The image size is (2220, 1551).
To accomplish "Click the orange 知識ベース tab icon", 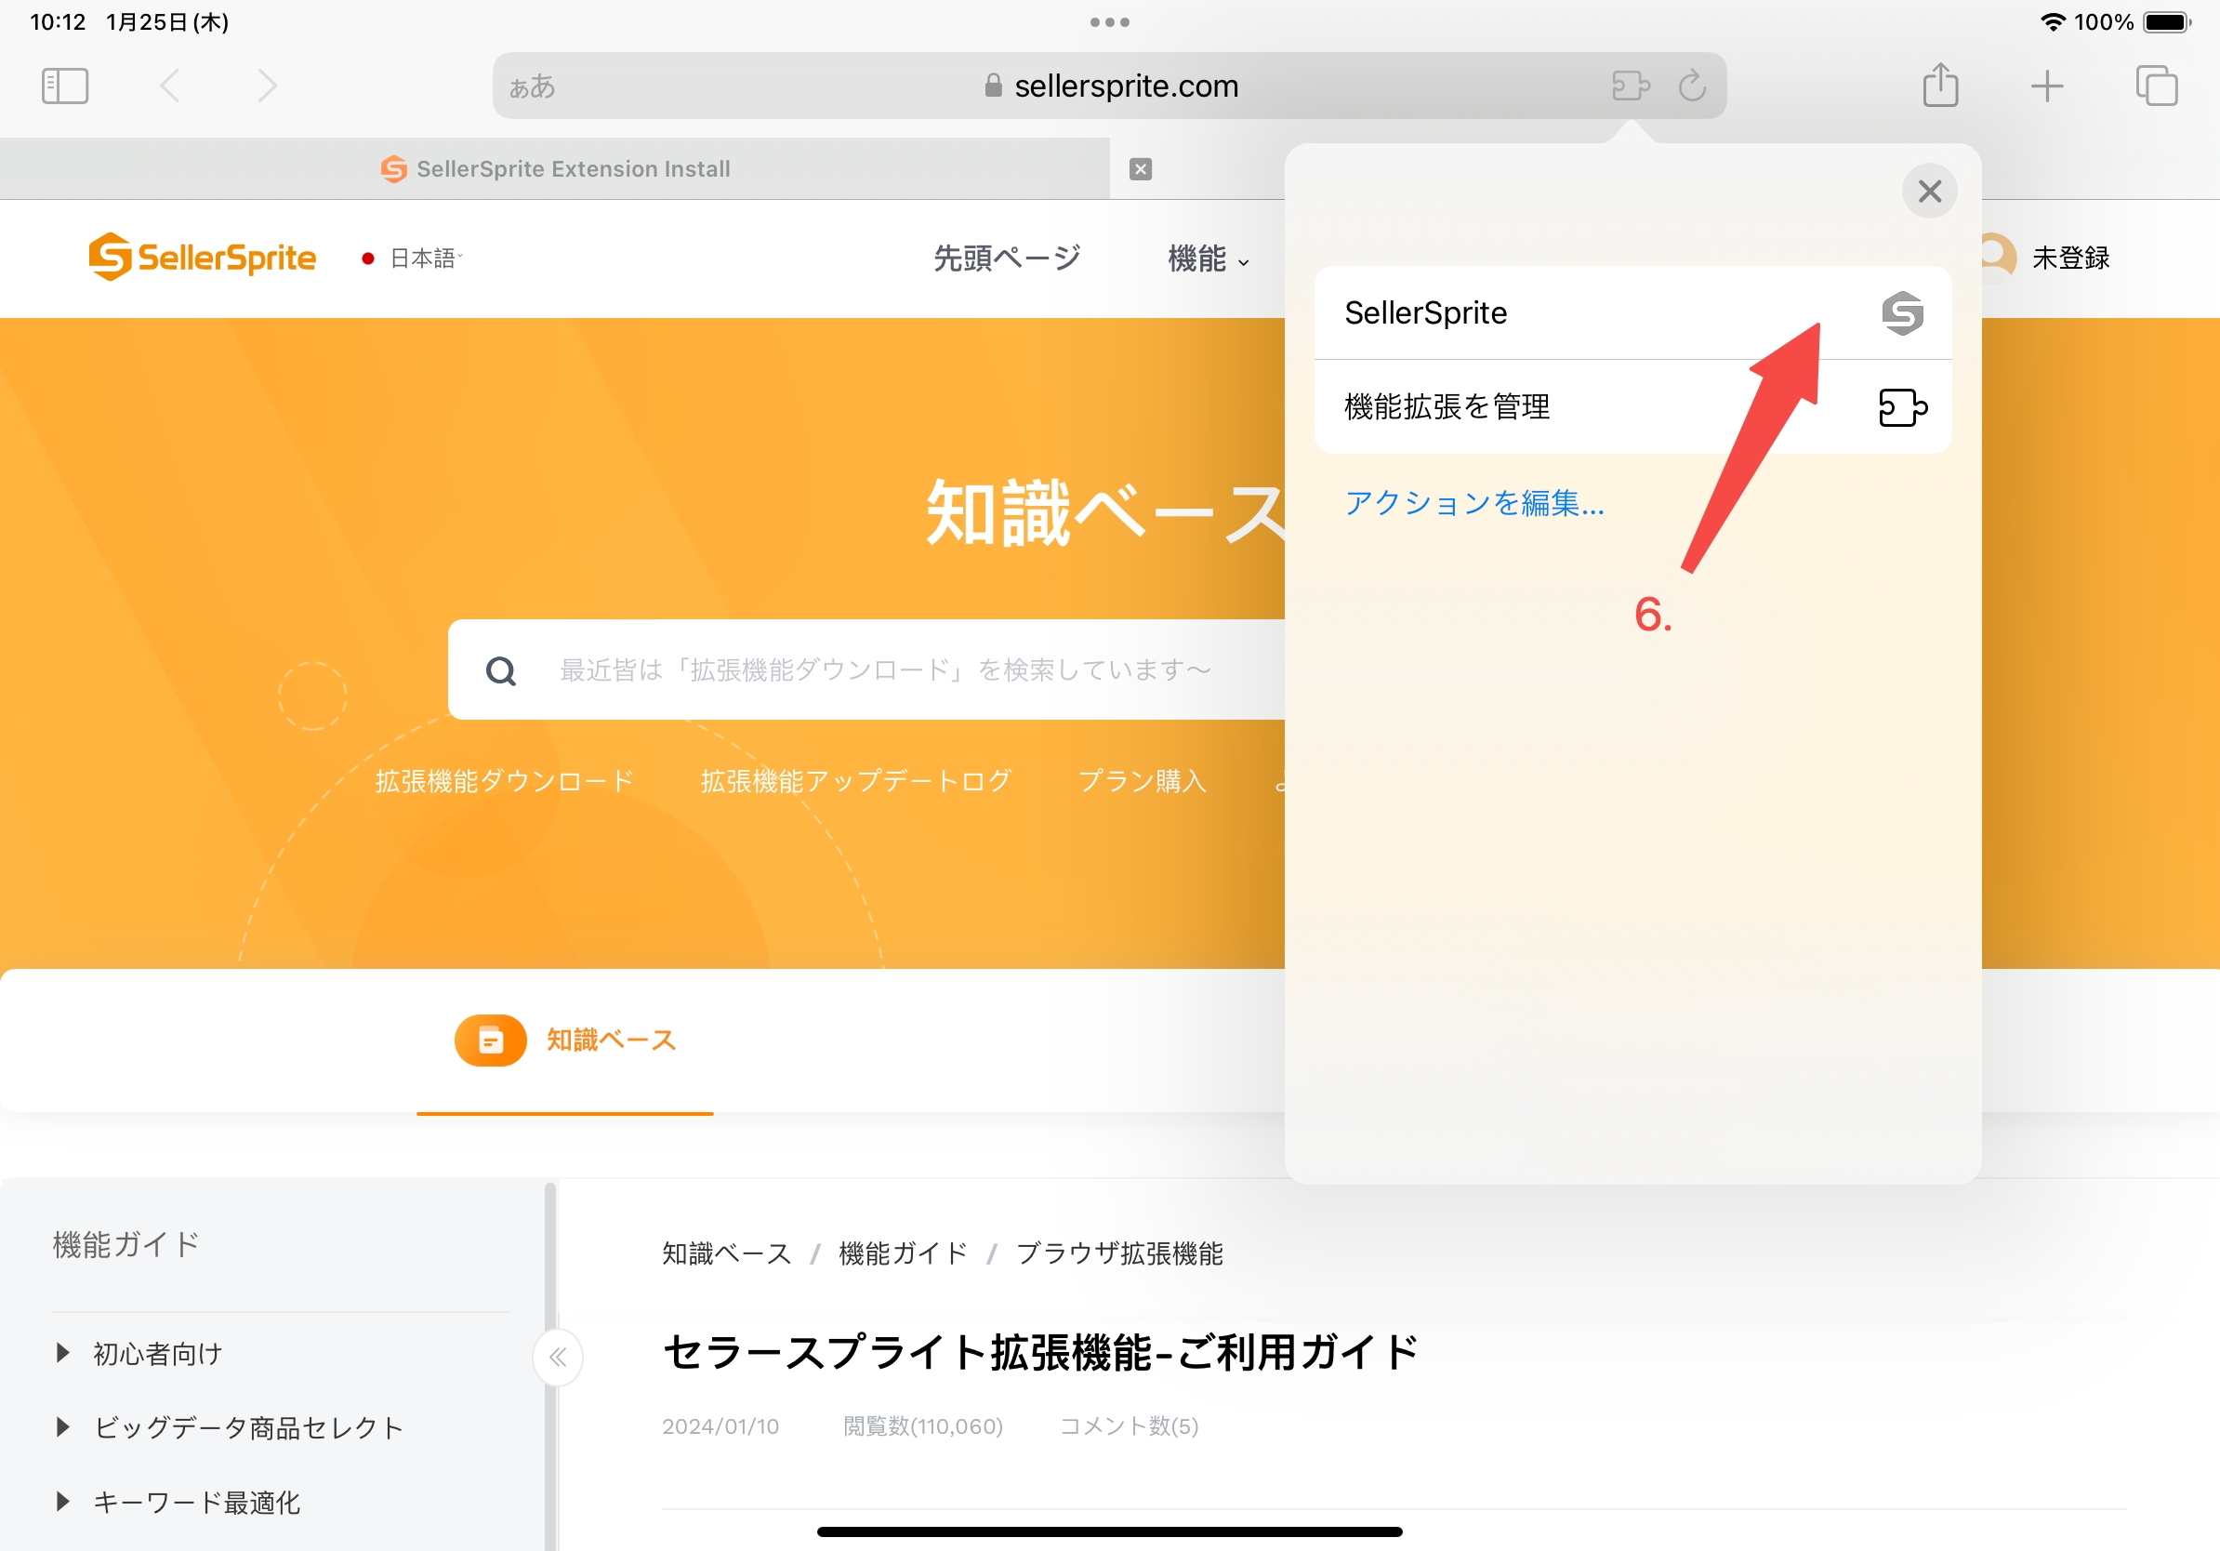I will coord(490,1041).
